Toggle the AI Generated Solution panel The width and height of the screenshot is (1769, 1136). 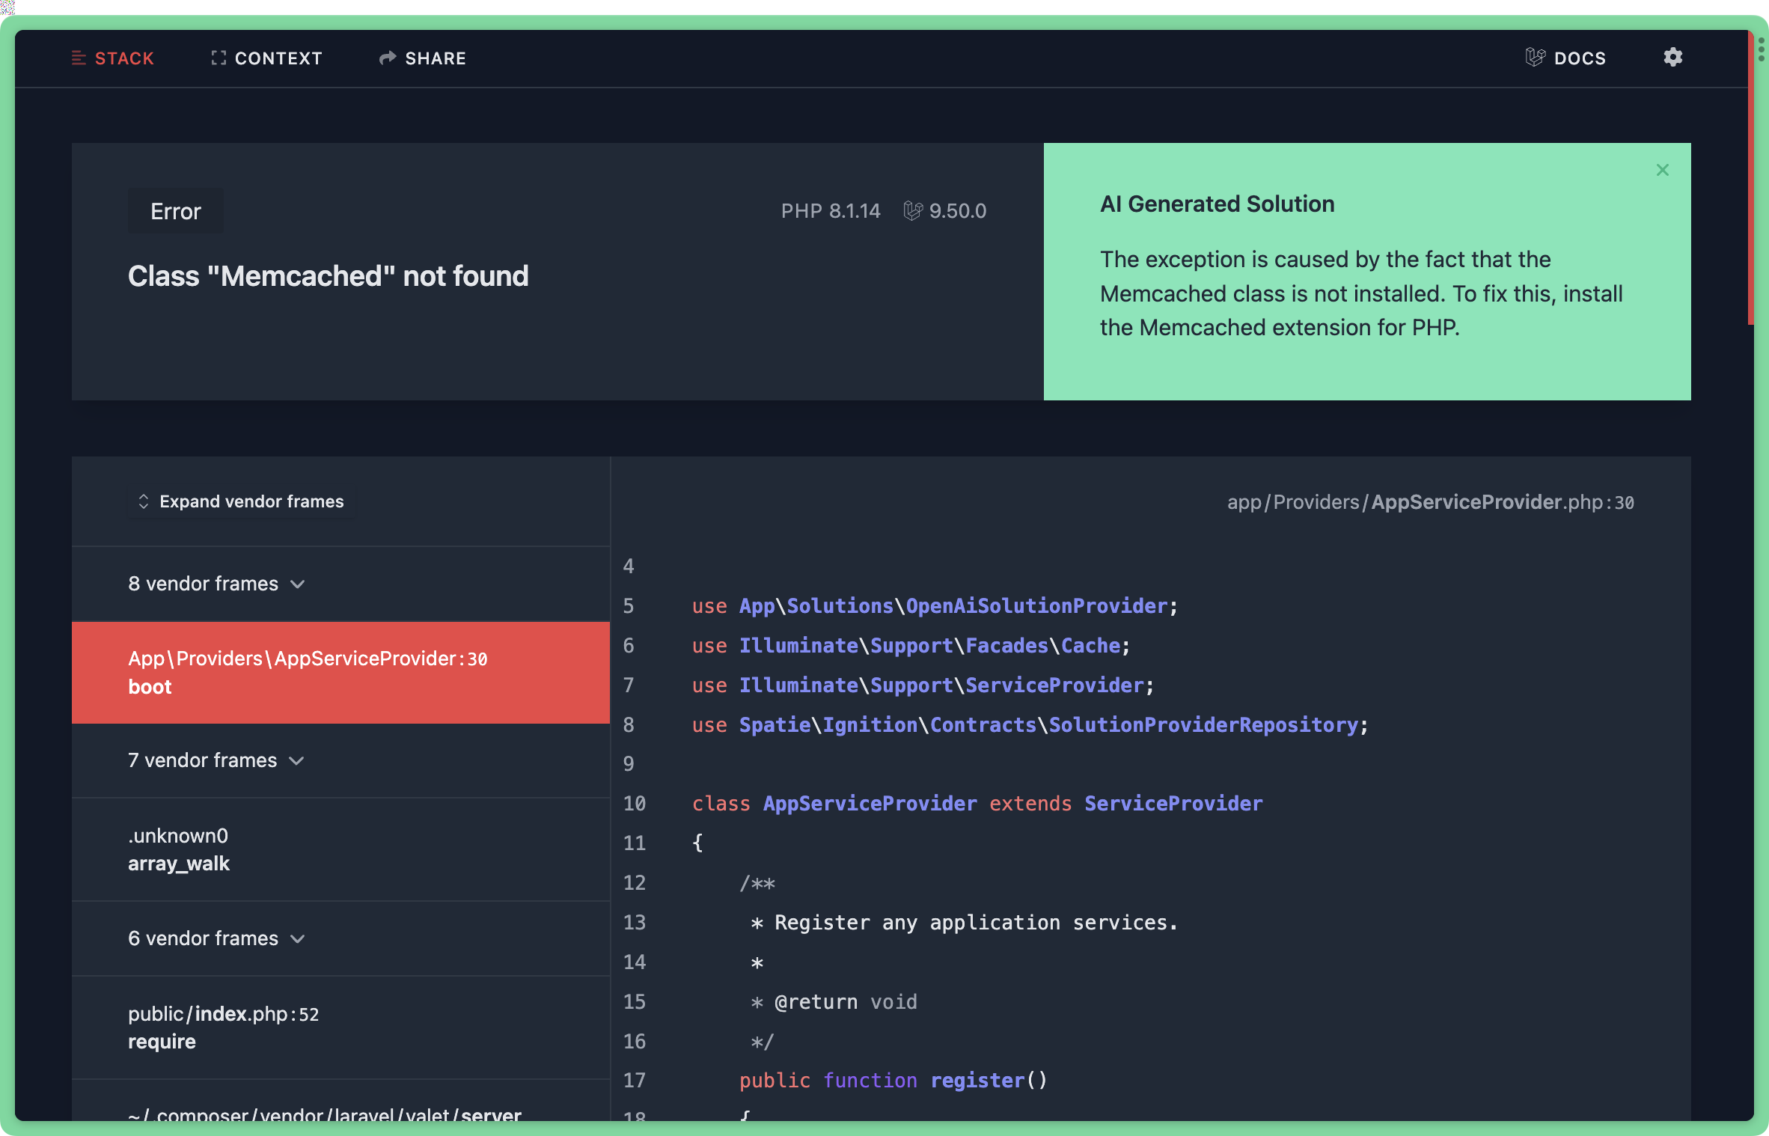click(x=1662, y=170)
